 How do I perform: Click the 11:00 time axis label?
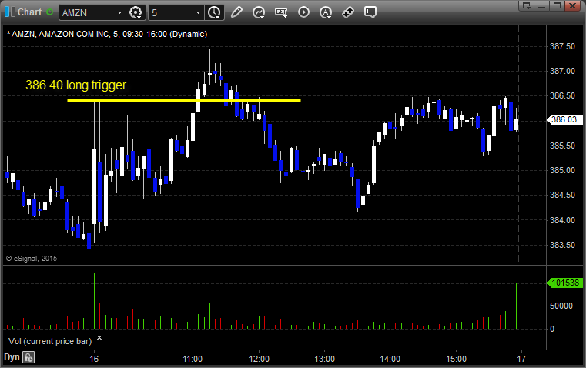tap(193, 359)
